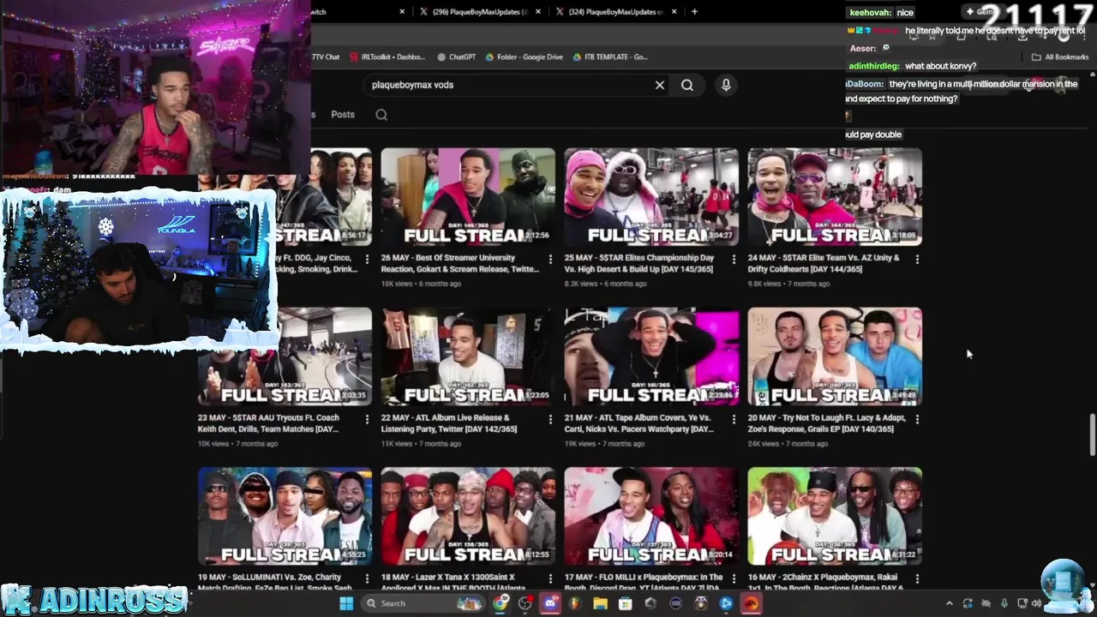Open options menu for 18 MAY Lazer X Tana video
Viewport: 1097px width, 617px height.
pyautogui.click(x=551, y=579)
